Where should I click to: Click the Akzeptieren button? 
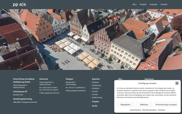[125, 105]
